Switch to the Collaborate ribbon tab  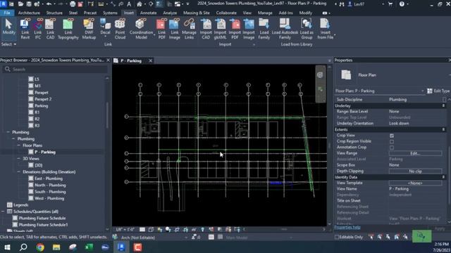click(x=226, y=13)
